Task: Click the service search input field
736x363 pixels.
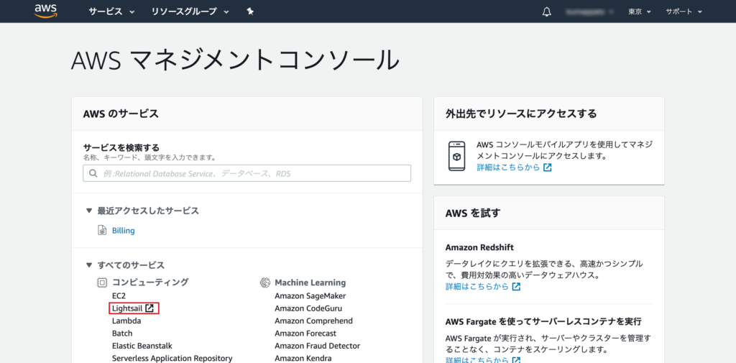Action: (247, 173)
